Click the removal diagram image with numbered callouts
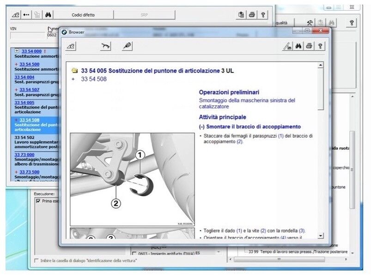Screen dimensions: 371x275 coord(132,179)
